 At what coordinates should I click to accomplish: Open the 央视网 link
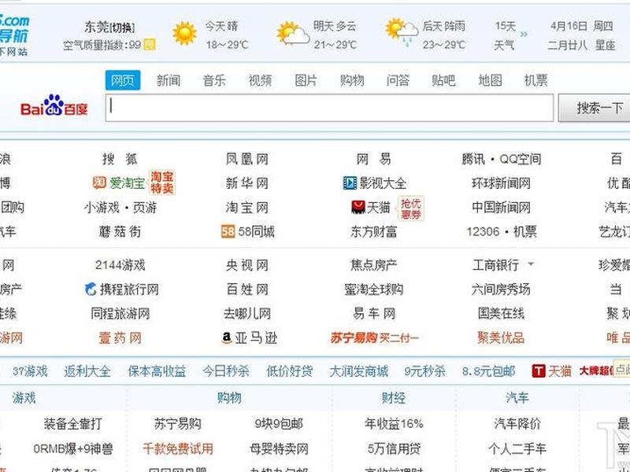[246, 265]
